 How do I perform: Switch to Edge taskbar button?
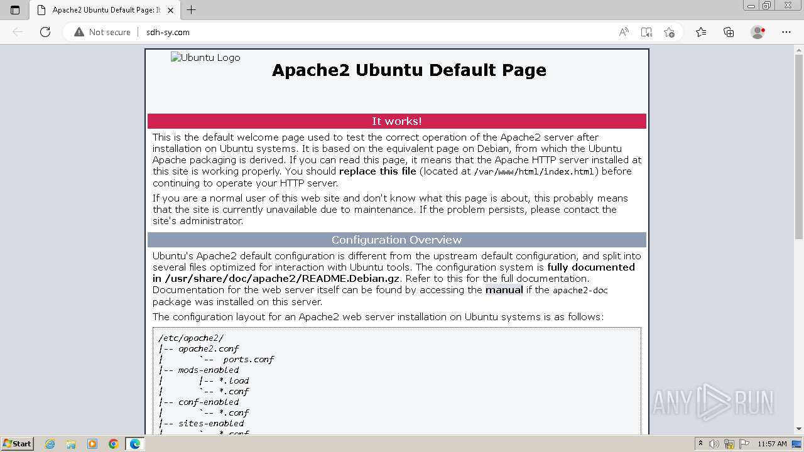point(134,444)
